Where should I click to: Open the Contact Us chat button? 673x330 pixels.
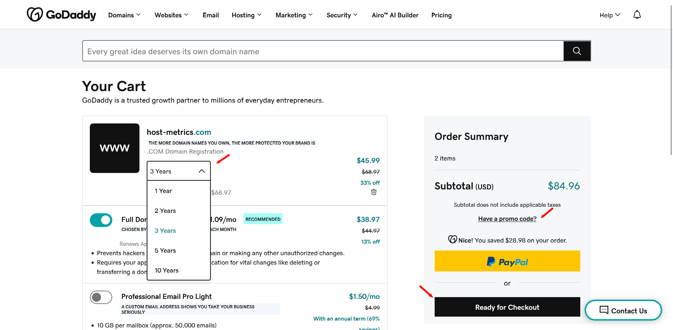click(623, 310)
